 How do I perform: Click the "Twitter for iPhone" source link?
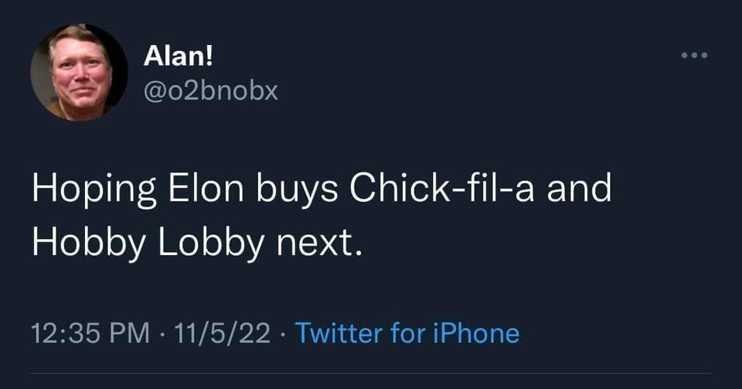pyautogui.click(x=407, y=333)
